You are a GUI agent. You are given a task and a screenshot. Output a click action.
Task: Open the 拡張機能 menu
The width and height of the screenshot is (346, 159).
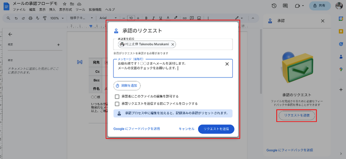click(x=95, y=10)
